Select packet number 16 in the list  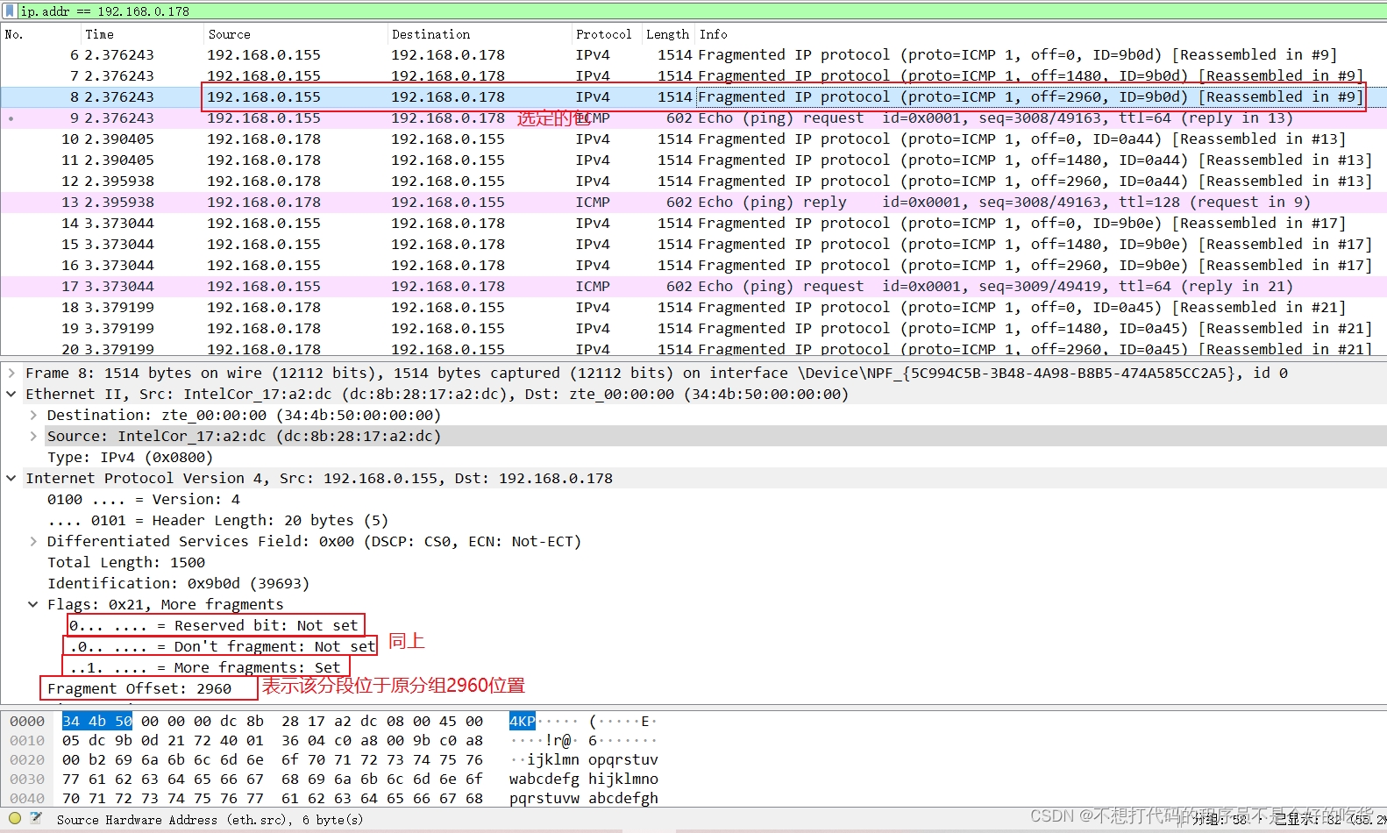coord(693,265)
